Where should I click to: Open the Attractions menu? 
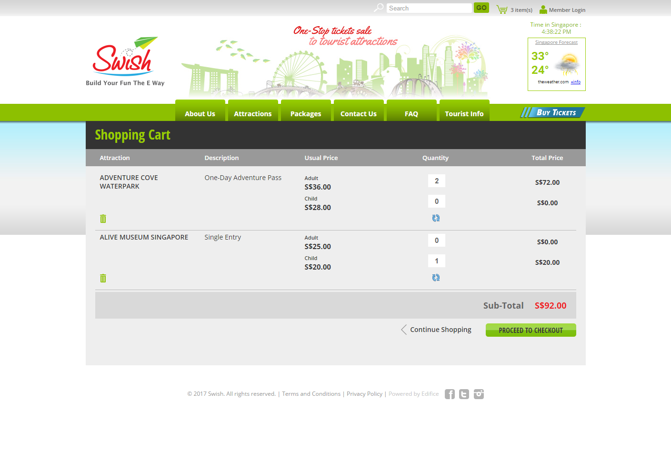(253, 110)
